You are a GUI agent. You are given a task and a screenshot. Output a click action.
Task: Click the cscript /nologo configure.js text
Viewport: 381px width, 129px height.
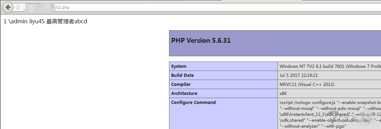(x=307, y=103)
